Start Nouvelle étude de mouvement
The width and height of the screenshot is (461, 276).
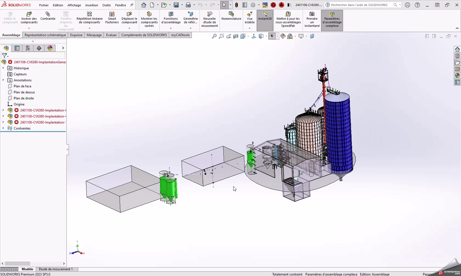(x=210, y=19)
